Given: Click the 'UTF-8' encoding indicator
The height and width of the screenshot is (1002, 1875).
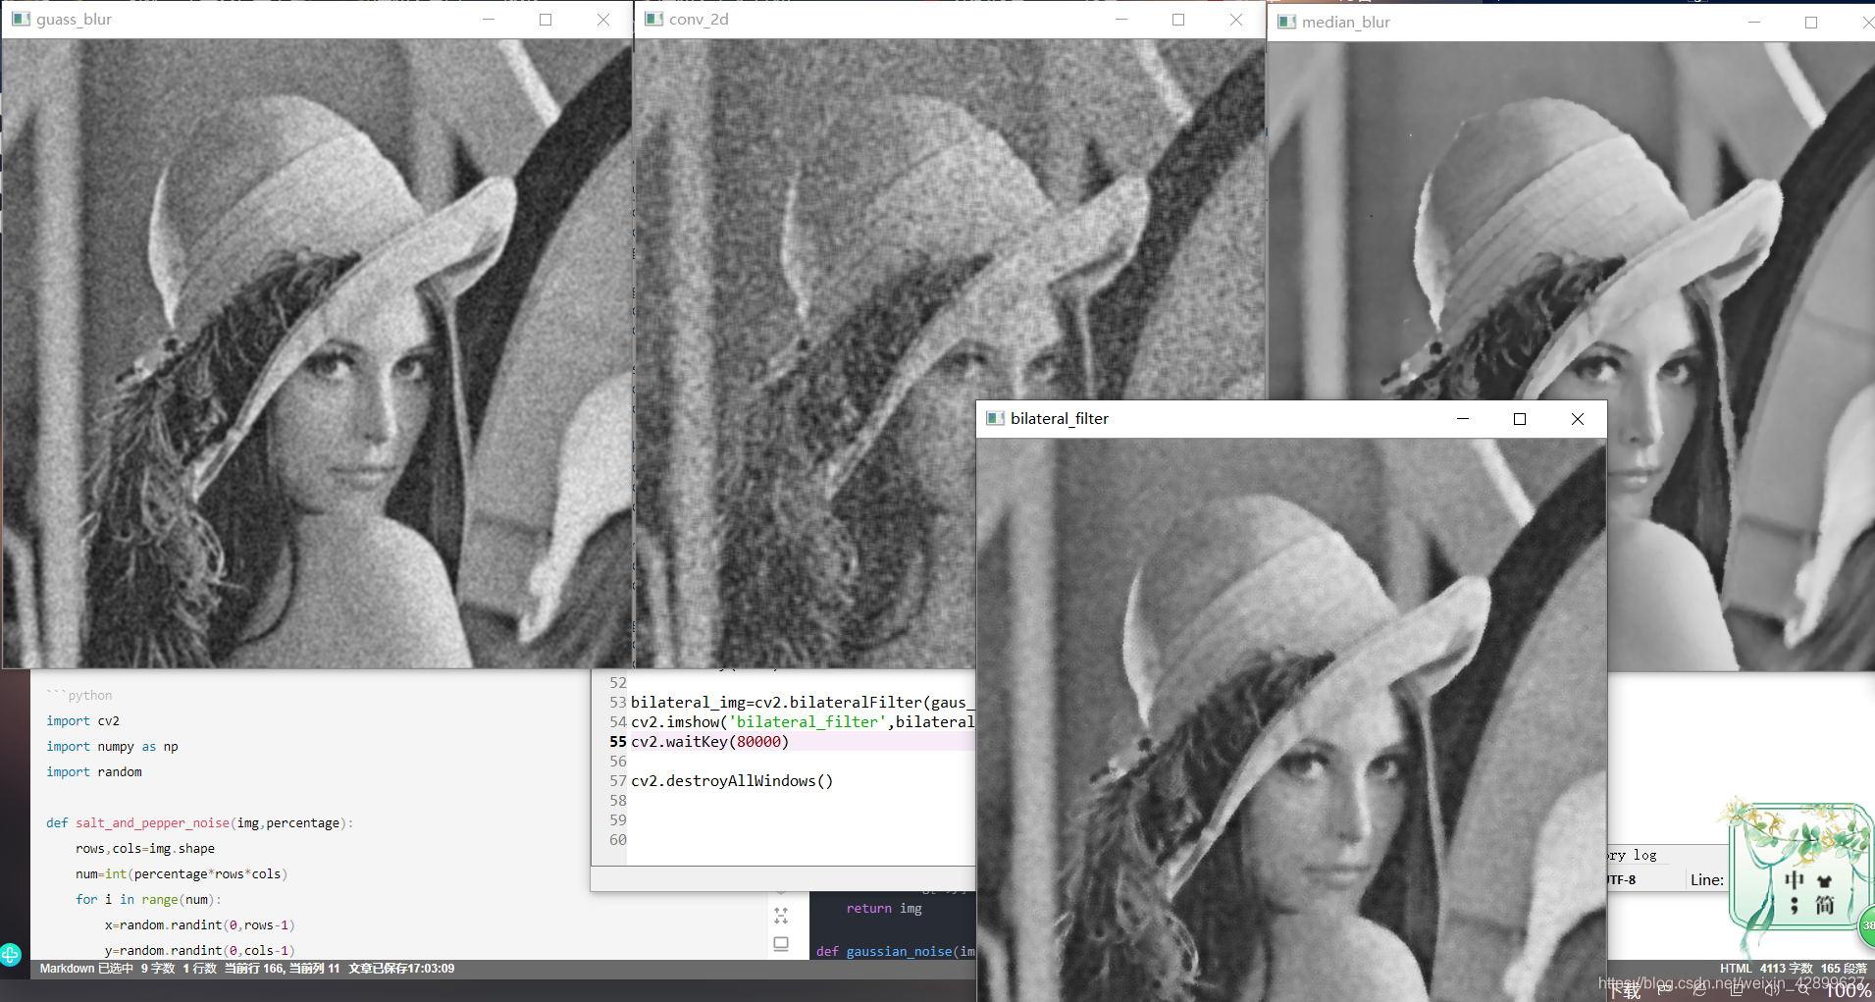Looking at the screenshot, I should [x=1622, y=879].
